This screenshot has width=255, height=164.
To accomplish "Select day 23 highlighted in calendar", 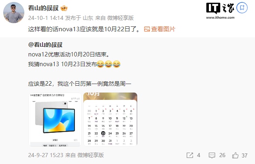I will (103, 134).
